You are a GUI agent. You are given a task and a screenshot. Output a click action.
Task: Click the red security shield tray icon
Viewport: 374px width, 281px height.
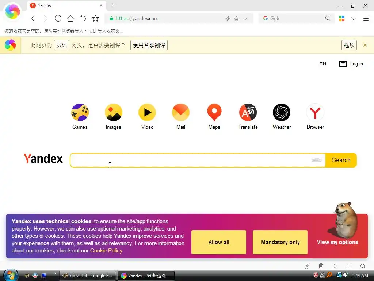[x=316, y=275]
